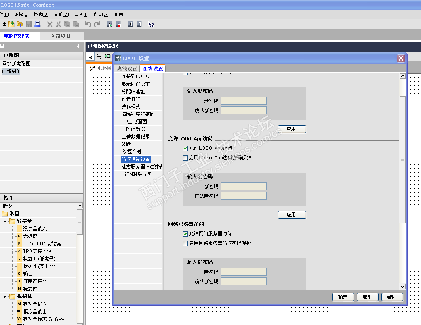Collapse the 模拟量 folder in instructions
Screen dimensions: 421x325
click(5, 296)
